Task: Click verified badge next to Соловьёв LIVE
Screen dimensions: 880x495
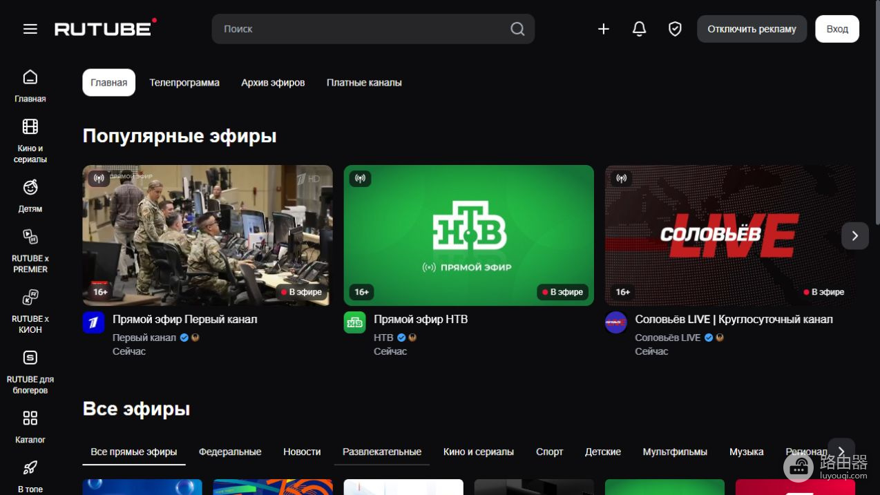Action: (x=709, y=338)
